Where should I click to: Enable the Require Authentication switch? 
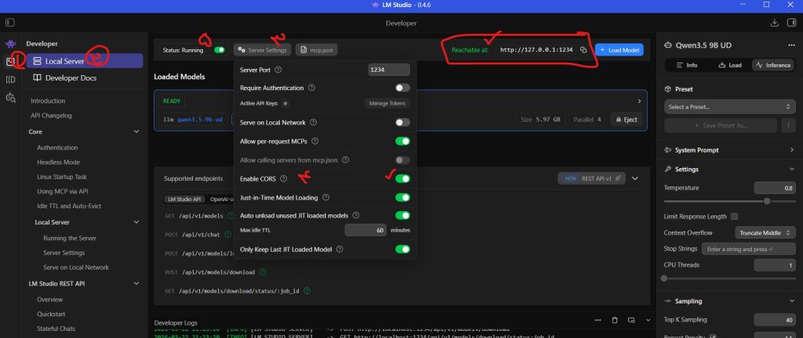click(x=402, y=88)
